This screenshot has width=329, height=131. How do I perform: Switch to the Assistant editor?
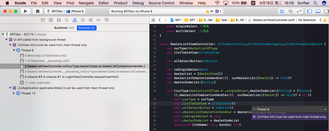click(290, 11)
